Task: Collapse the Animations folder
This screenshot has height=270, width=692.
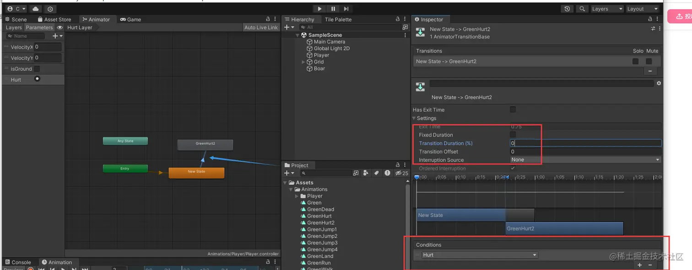Action: (291, 189)
